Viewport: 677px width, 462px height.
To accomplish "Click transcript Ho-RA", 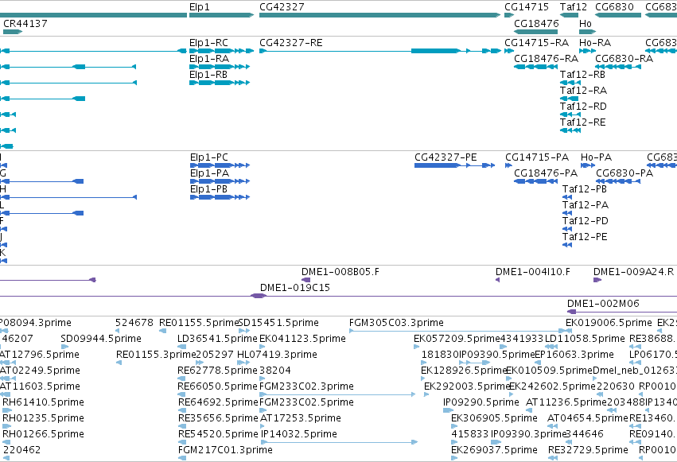I will click(x=588, y=51).
